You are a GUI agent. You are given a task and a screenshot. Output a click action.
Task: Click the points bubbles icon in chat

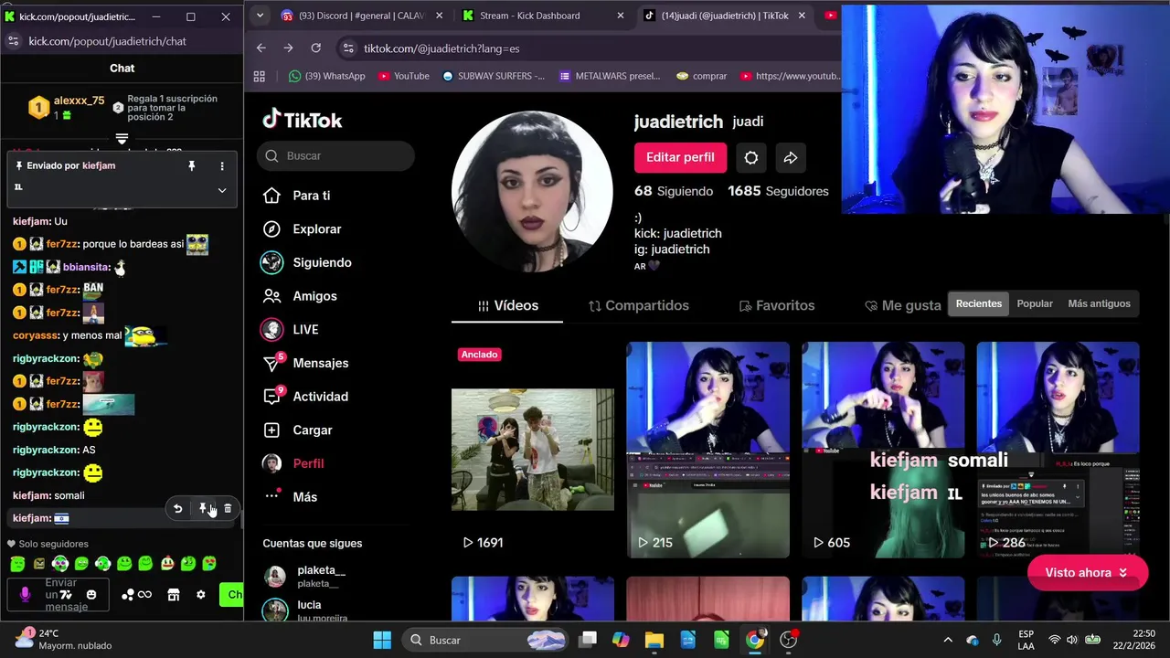(x=127, y=595)
